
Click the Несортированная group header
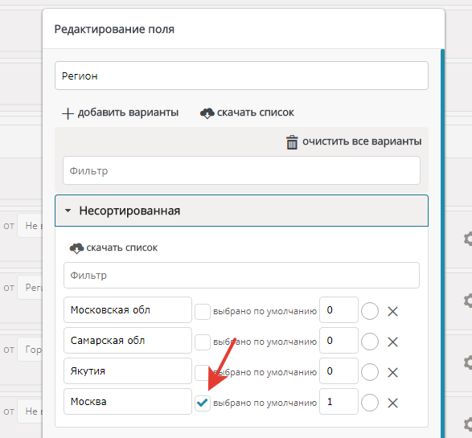[x=241, y=211]
